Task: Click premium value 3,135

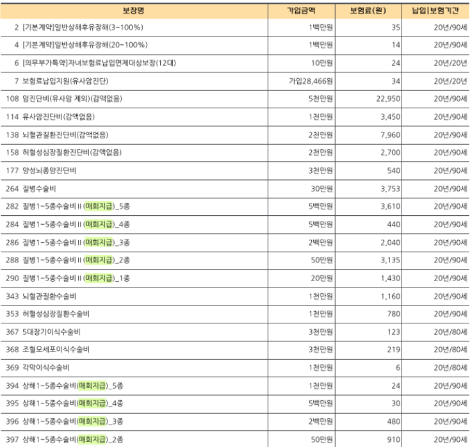Action: 390,260
